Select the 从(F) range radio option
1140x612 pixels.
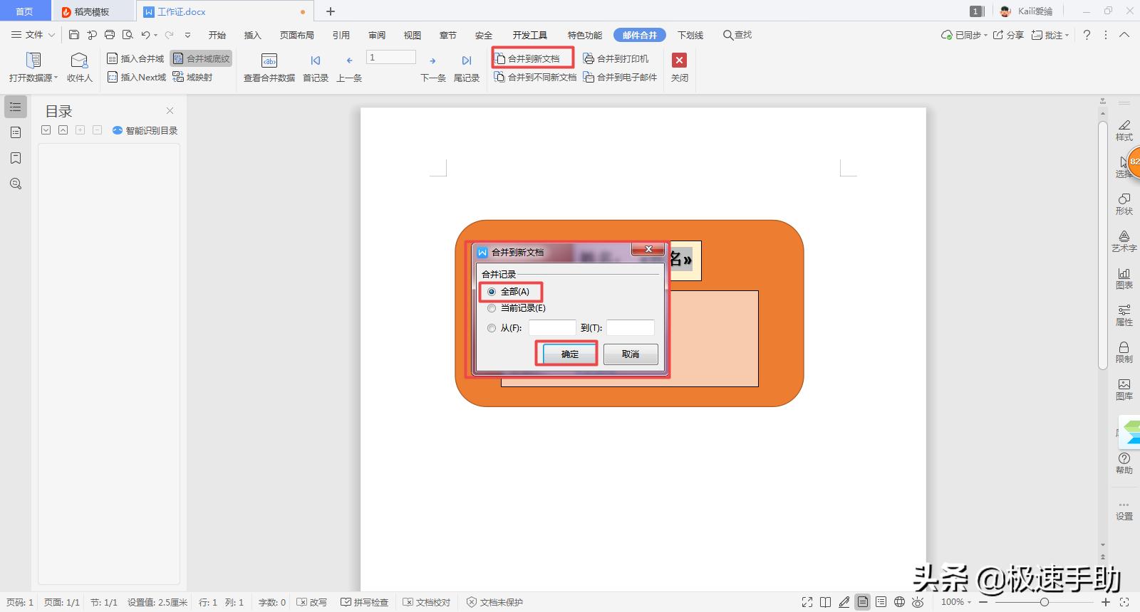click(492, 328)
